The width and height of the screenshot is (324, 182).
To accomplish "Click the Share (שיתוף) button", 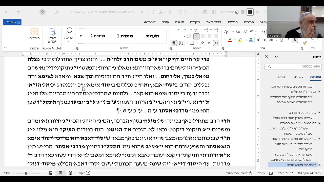I will pos(12,22).
